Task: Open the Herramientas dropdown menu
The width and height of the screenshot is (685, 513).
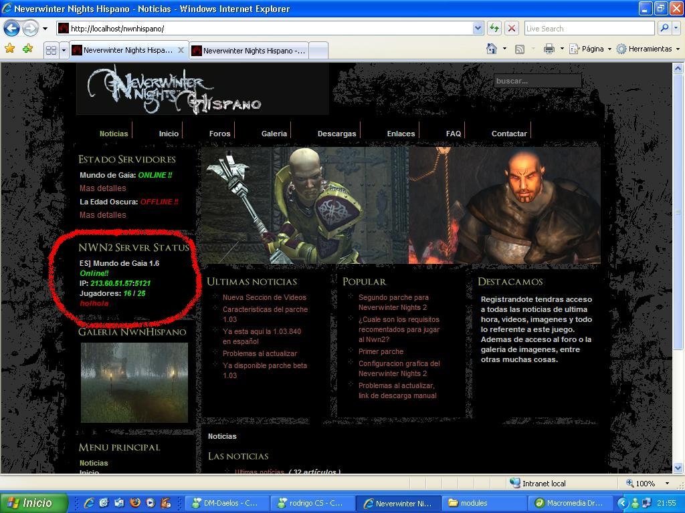Action: (x=648, y=49)
